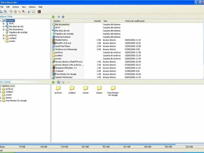This screenshot has height=153, width=204.
Task: Select Internet Explorer row in file list
Action: pos(63,37)
